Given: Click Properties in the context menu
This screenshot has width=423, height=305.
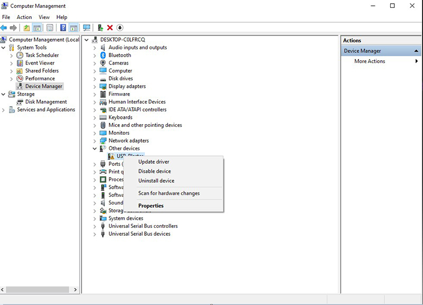Looking at the screenshot, I should pyautogui.click(x=151, y=206).
